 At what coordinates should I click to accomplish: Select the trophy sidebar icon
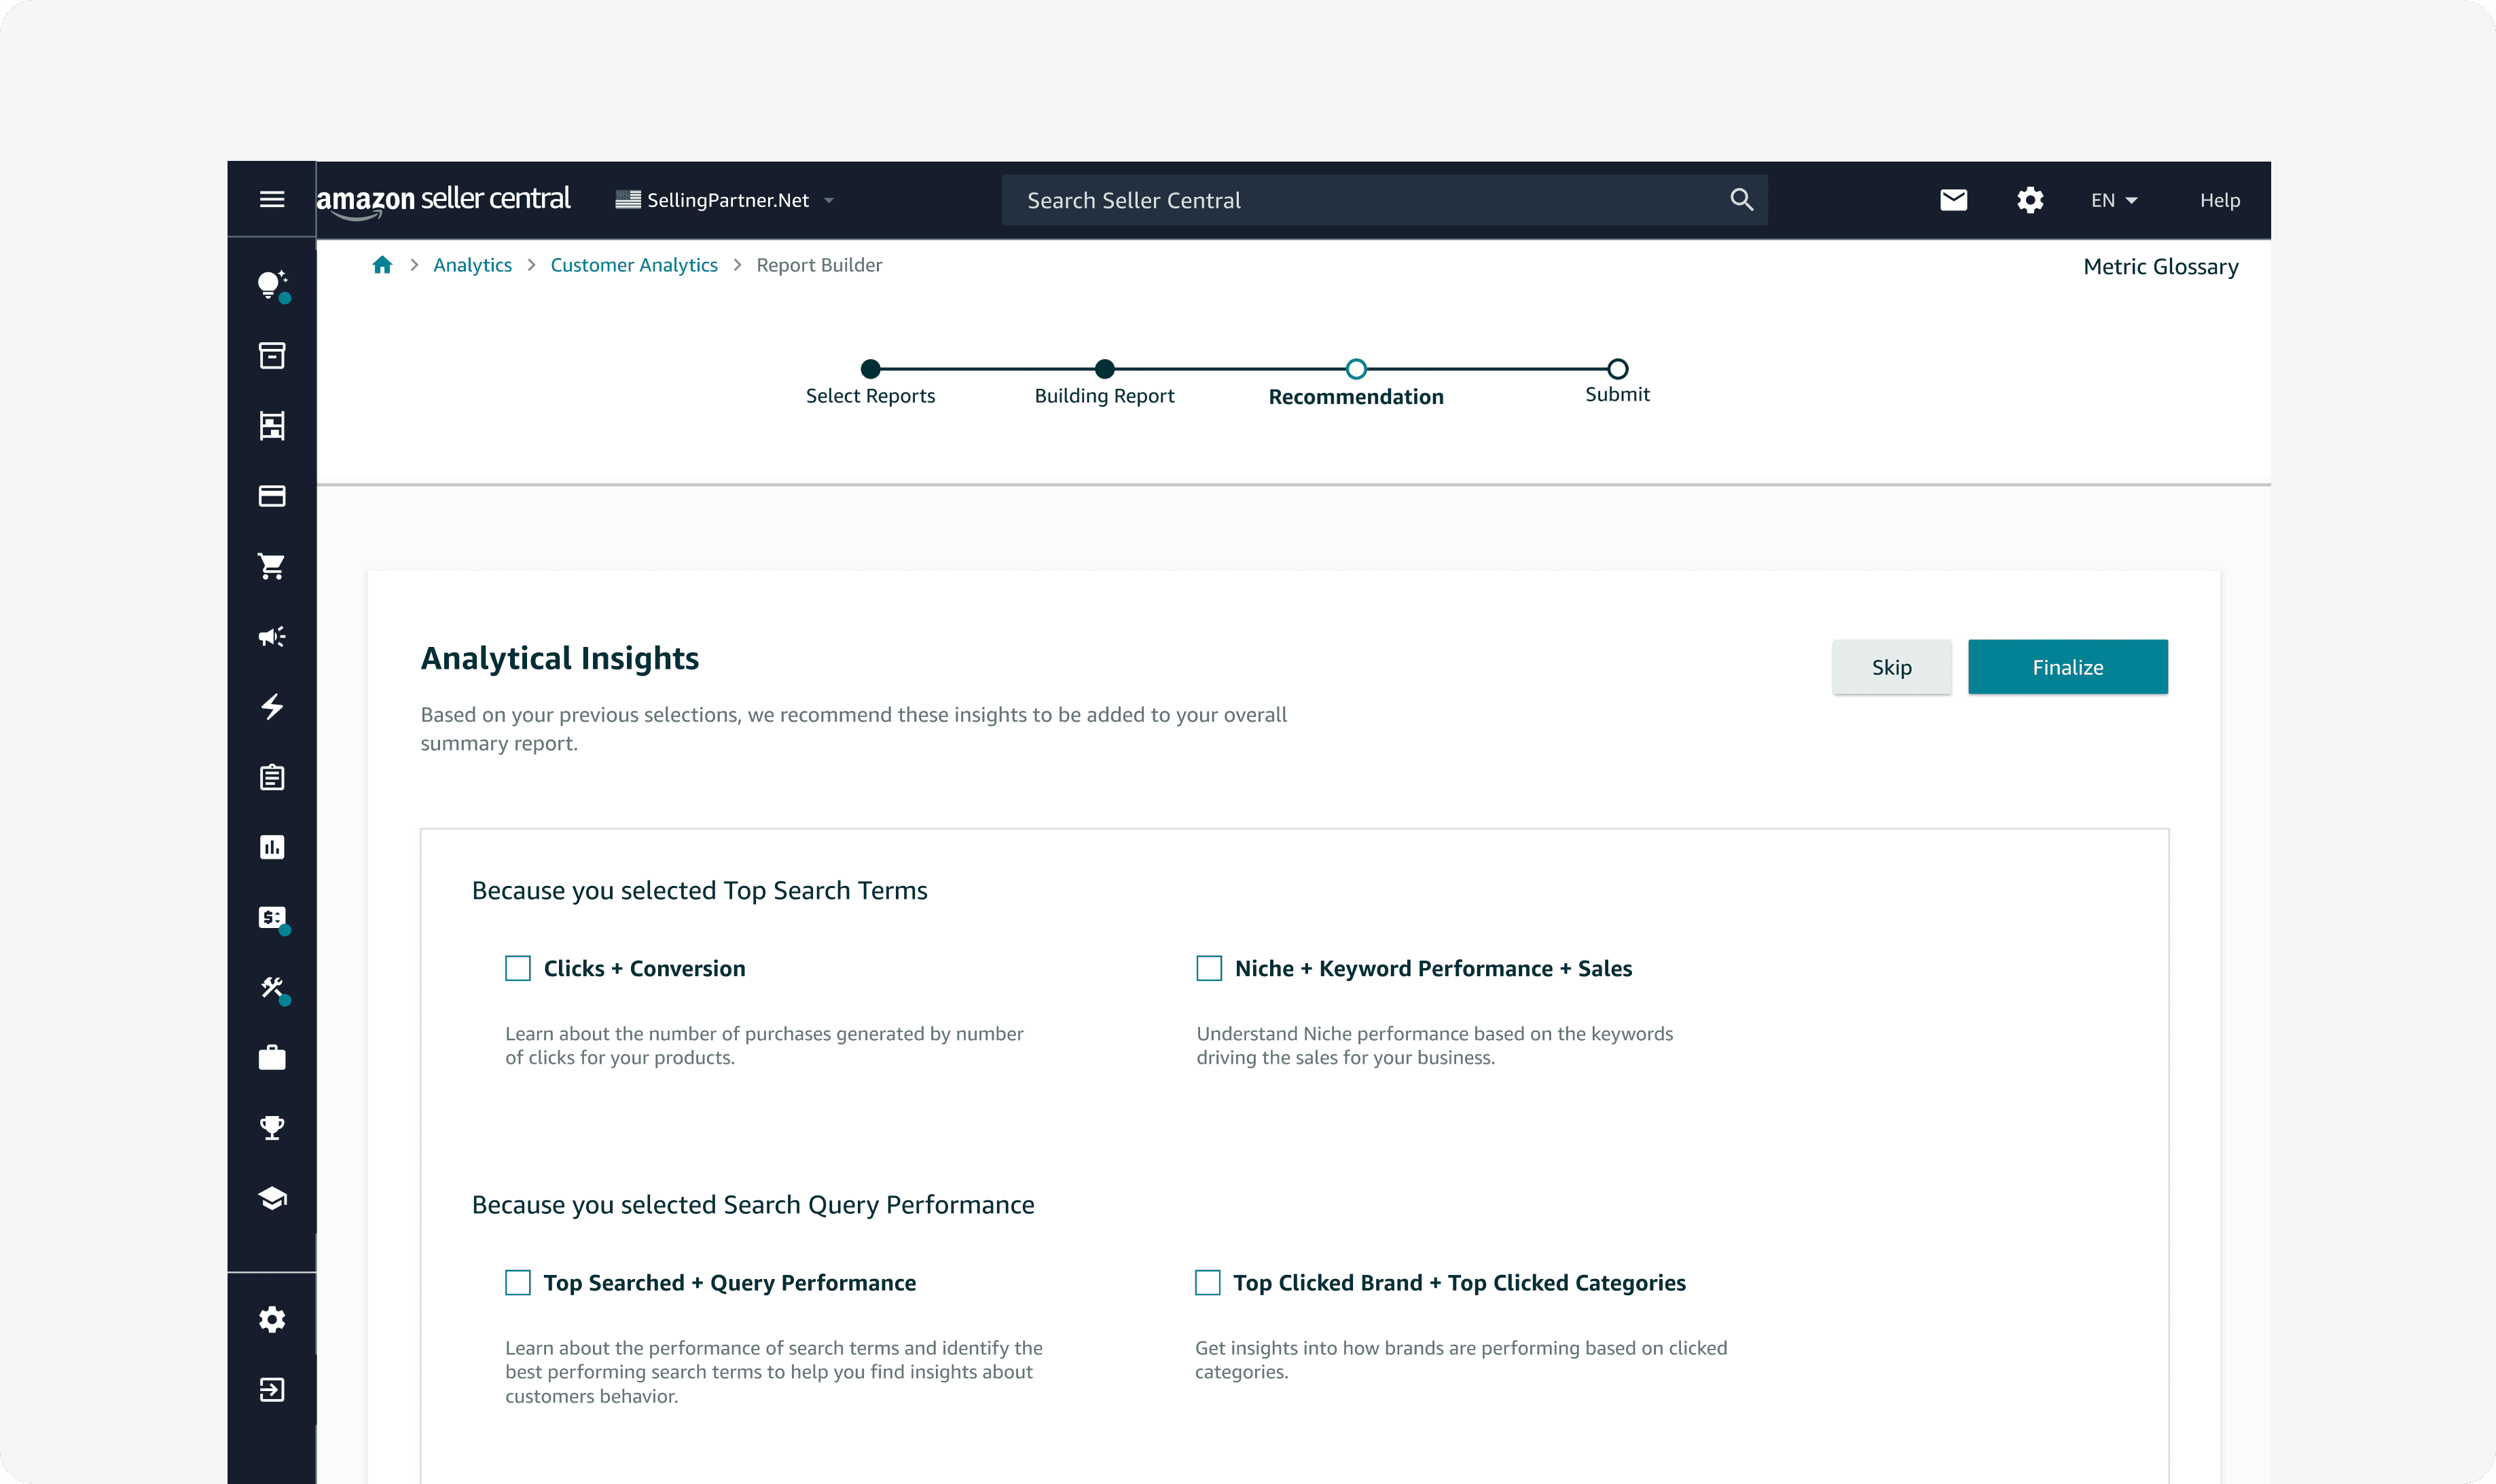pyautogui.click(x=271, y=1128)
